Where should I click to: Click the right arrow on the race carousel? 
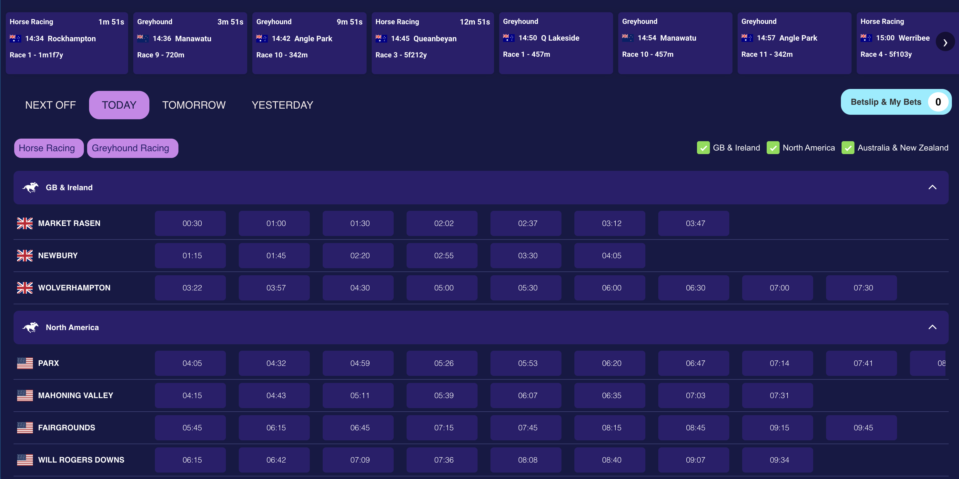click(x=945, y=42)
